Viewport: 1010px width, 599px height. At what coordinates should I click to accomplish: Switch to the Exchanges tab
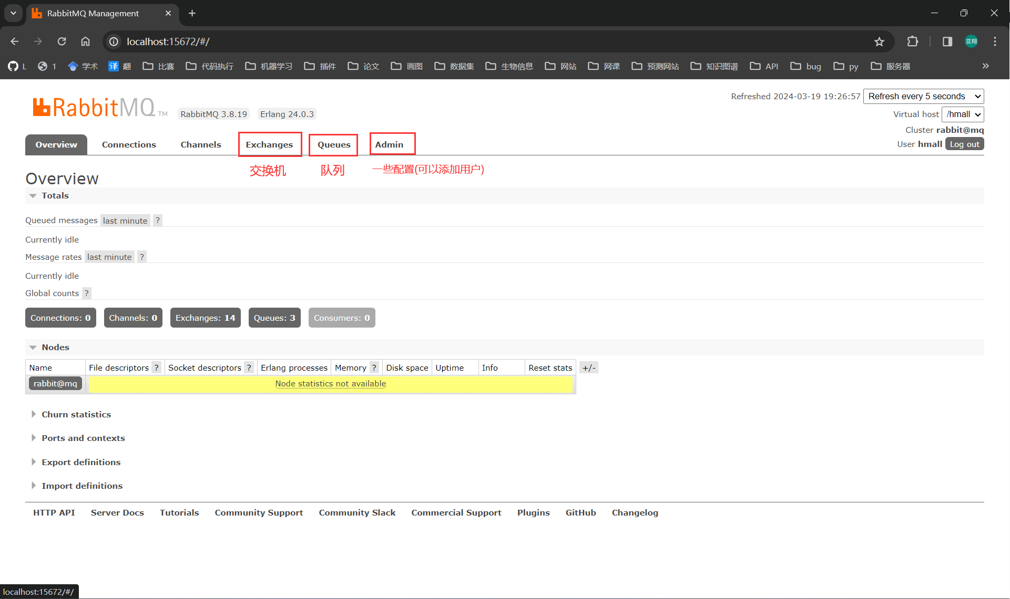click(x=269, y=144)
